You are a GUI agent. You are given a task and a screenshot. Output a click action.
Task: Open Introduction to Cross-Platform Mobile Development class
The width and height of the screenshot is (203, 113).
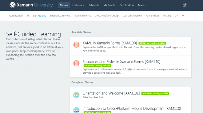[132, 108]
